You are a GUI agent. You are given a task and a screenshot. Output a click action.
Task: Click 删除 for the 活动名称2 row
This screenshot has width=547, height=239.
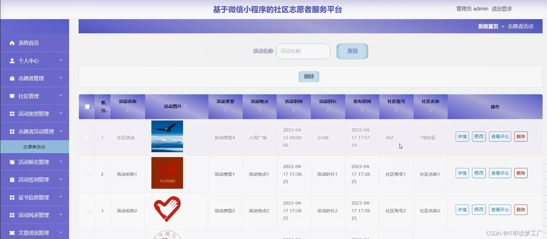(x=521, y=210)
